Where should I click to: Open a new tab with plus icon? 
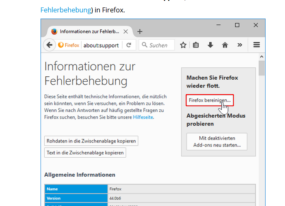[139, 31]
